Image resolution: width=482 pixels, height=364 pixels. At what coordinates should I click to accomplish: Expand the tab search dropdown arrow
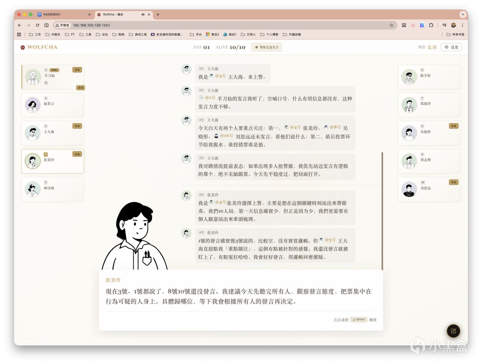(463, 15)
